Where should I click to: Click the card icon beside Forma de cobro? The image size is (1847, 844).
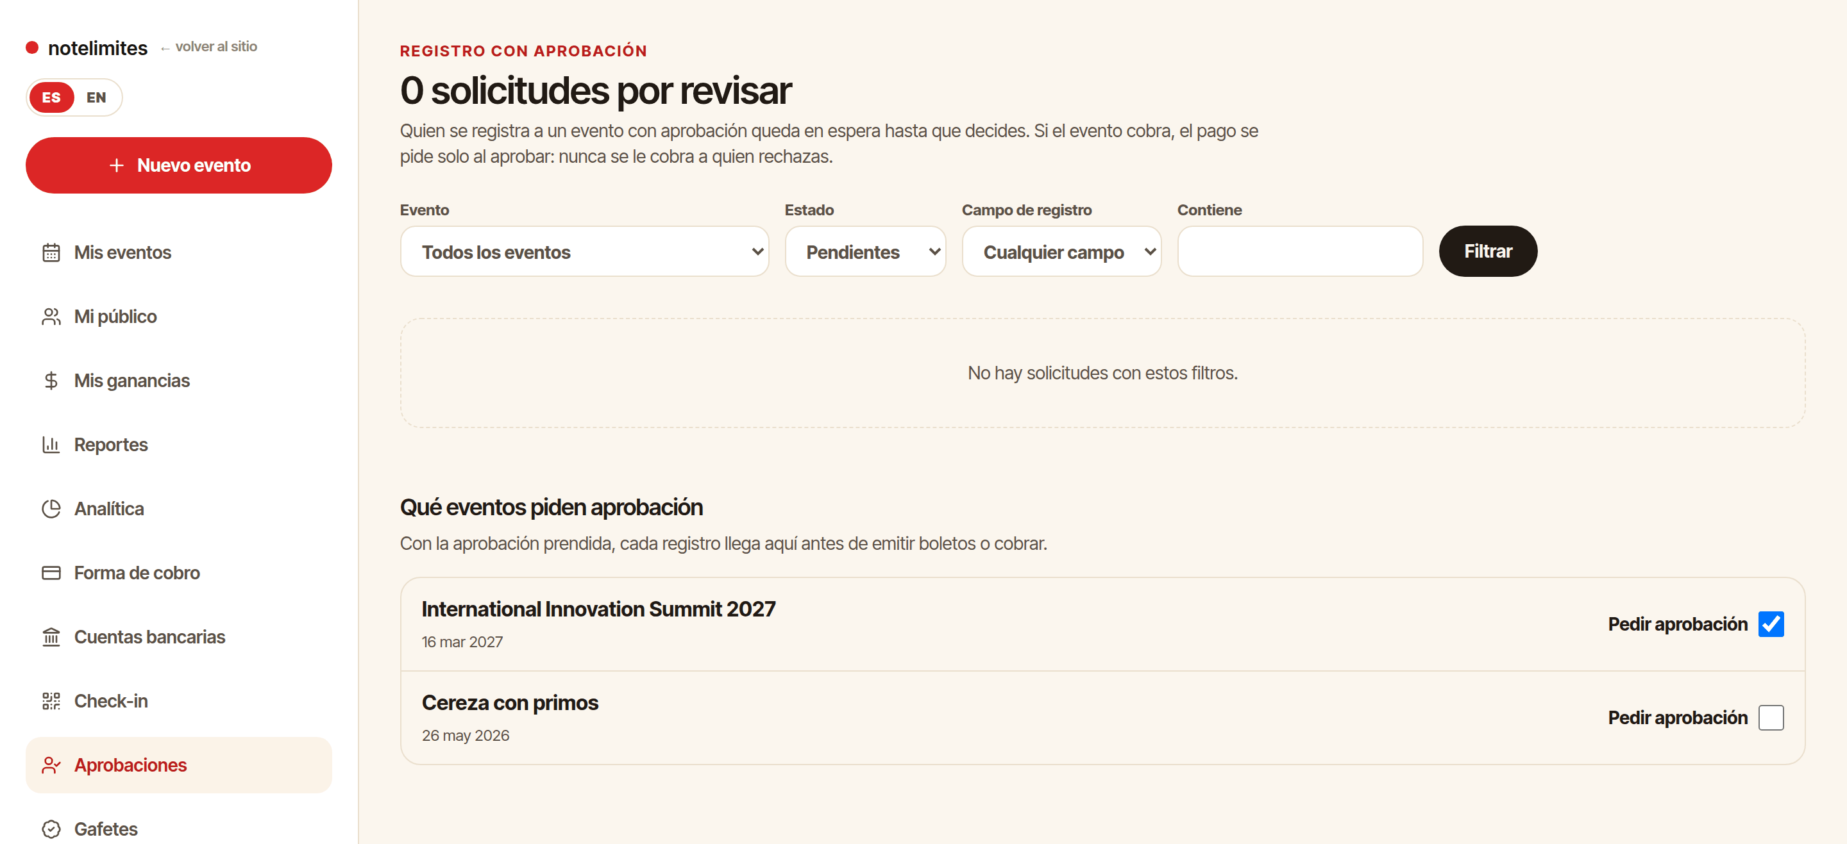[x=51, y=573]
